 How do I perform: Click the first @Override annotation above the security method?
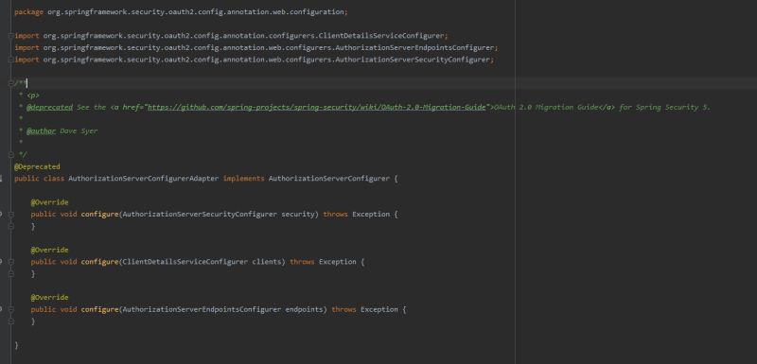point(50,202)
